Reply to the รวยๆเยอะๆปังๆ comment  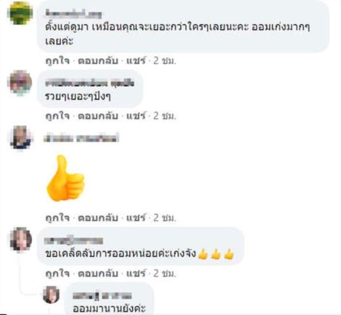pyautogui.click(x=98, y=116)
